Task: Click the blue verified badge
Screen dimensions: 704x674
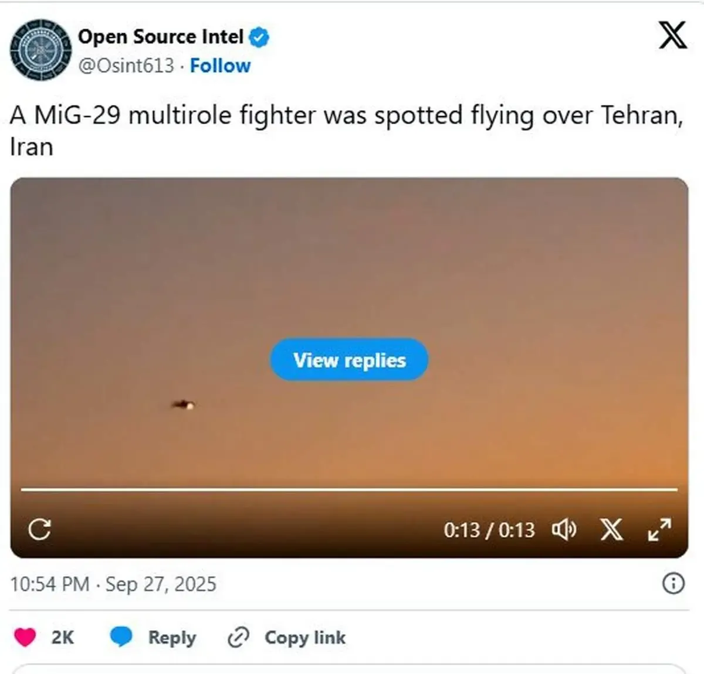Action: click(x=259, y=38)
